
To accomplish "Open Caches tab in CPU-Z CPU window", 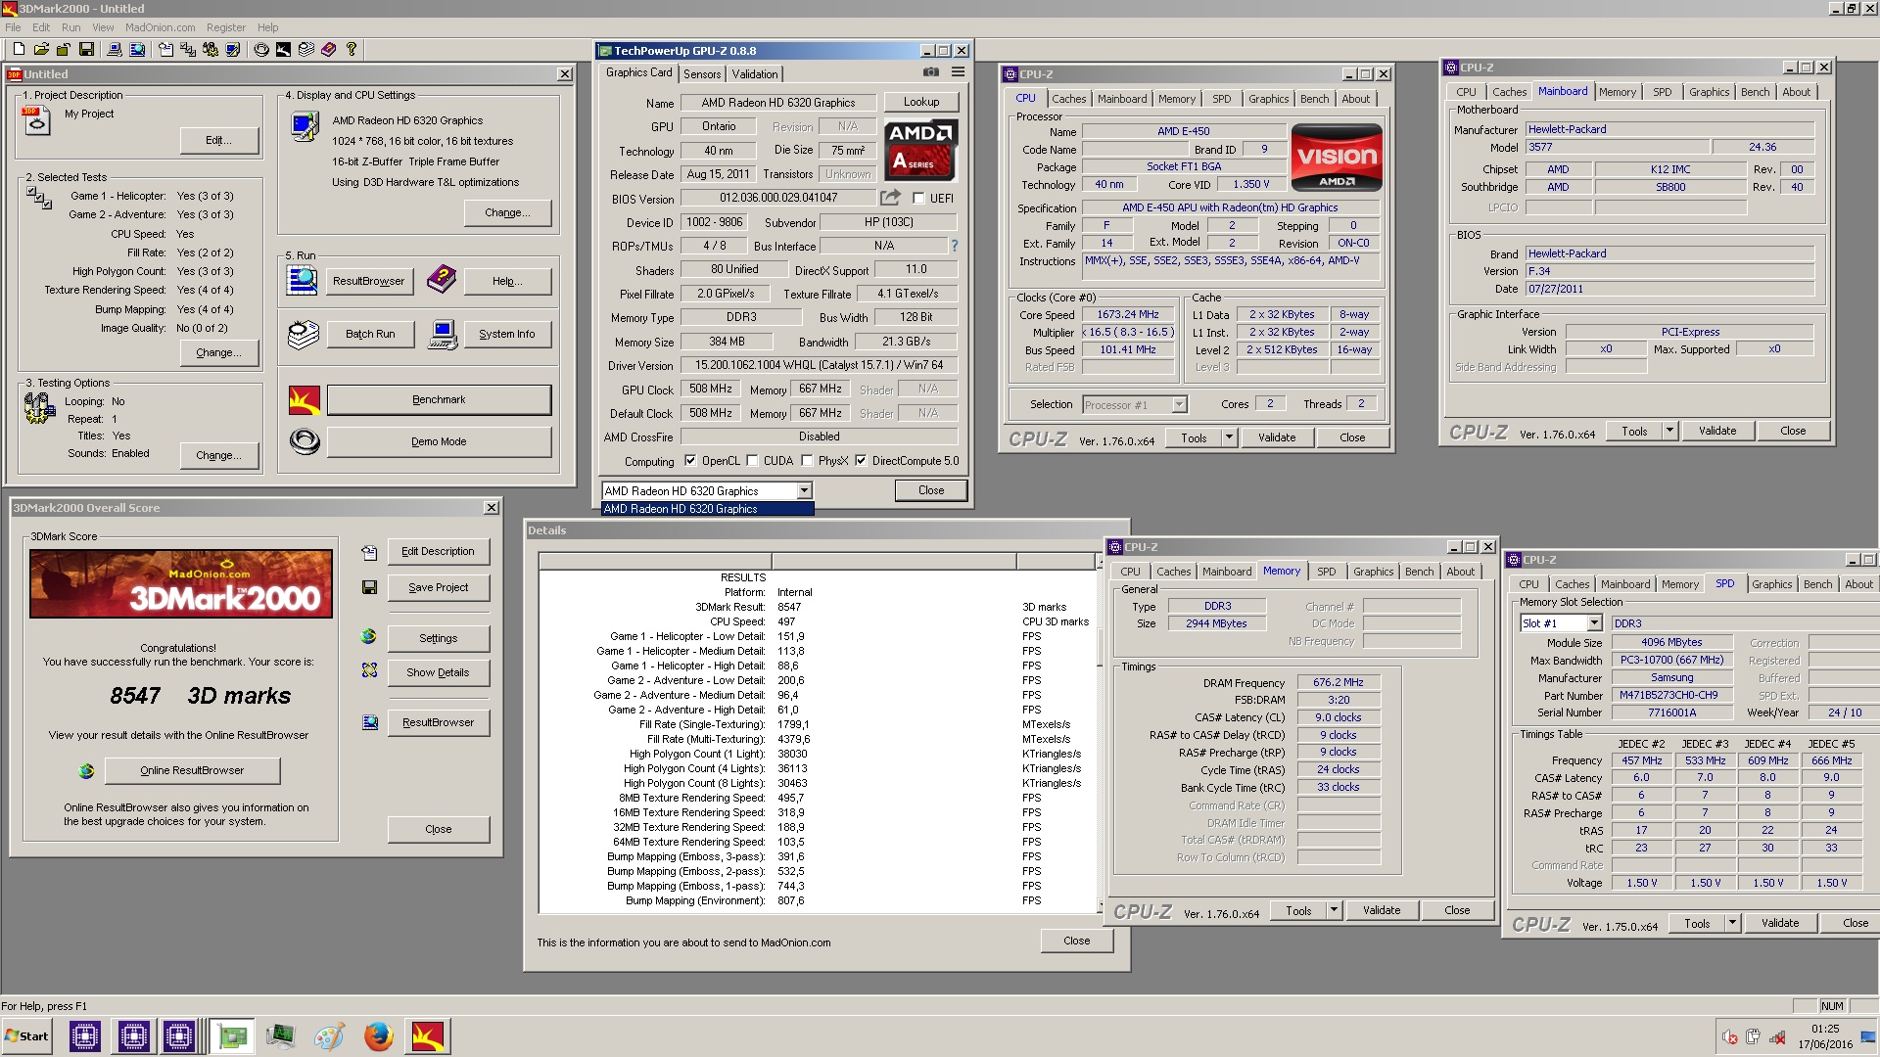I will (1068, 99).
